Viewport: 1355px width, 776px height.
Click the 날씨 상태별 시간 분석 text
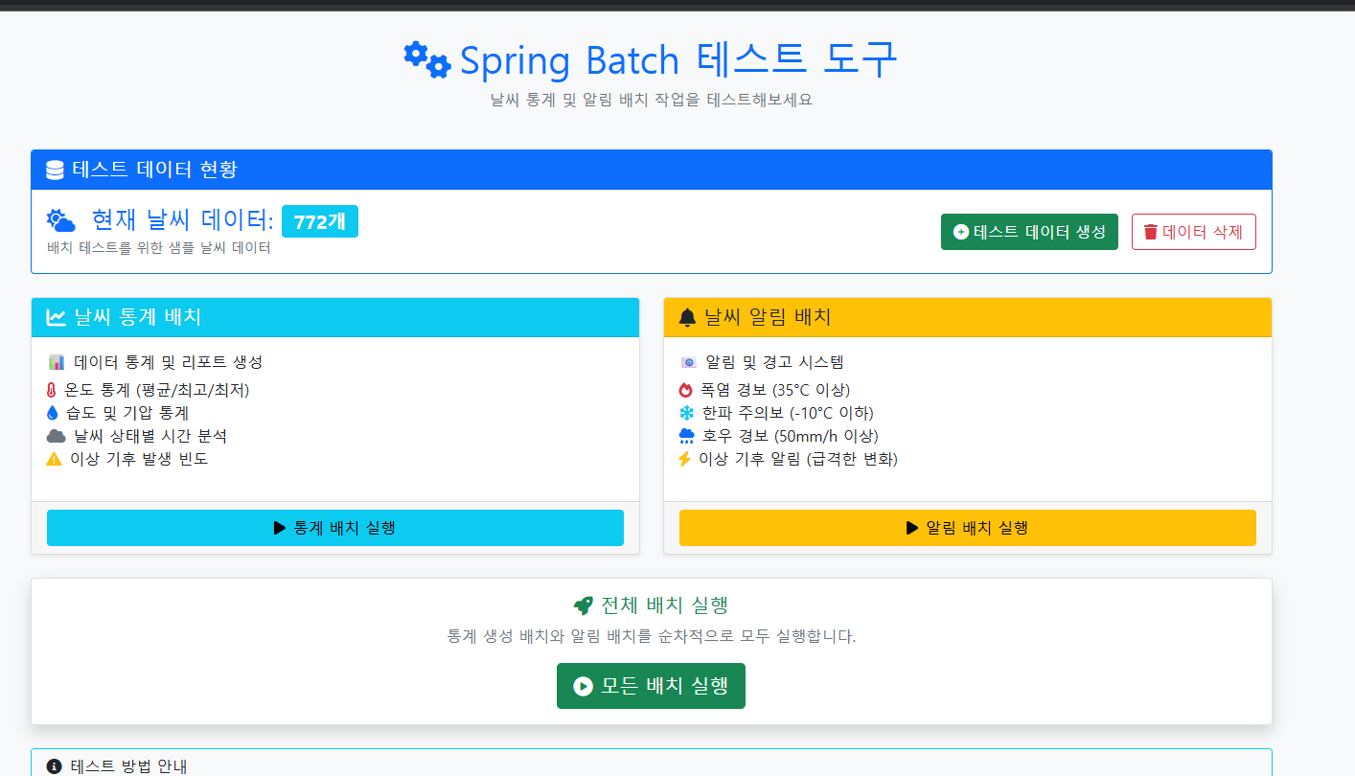click(x=150, y=436)
